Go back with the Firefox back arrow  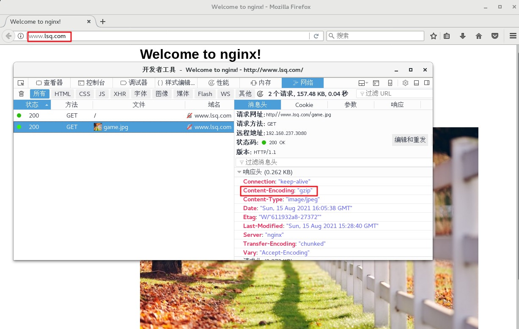[8, 36]
